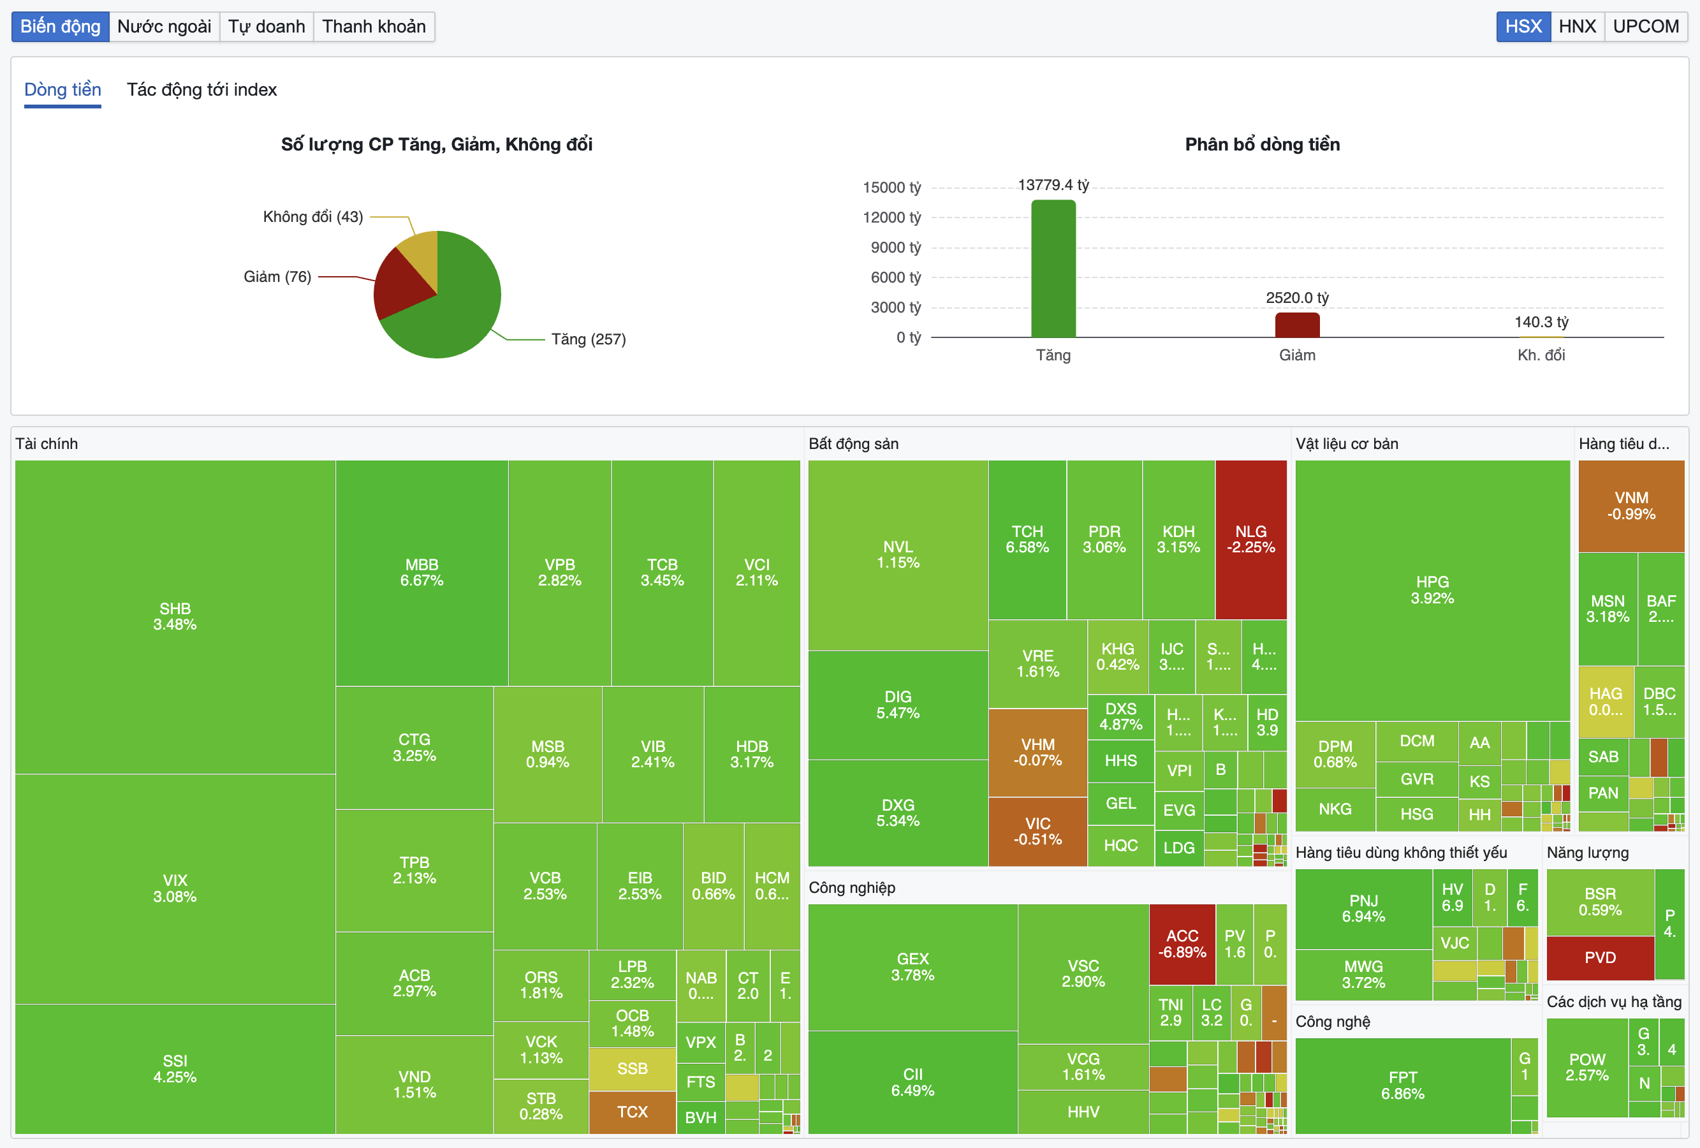Select the SHB 3.48% treemap tile
Viewport: 1700px width, 1148px height.
pyautogui.click(x=175, y=617)
